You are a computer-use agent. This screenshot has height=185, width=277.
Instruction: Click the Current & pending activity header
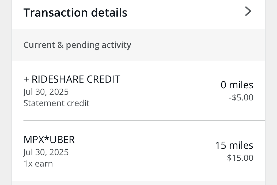pos(77,45)
